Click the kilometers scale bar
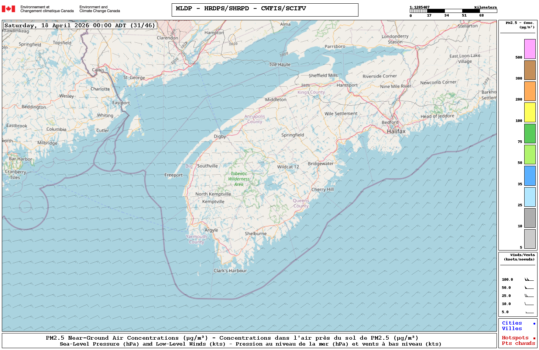Image resolution: width=539 pixels, height=350 pixels. pos(453,11)
